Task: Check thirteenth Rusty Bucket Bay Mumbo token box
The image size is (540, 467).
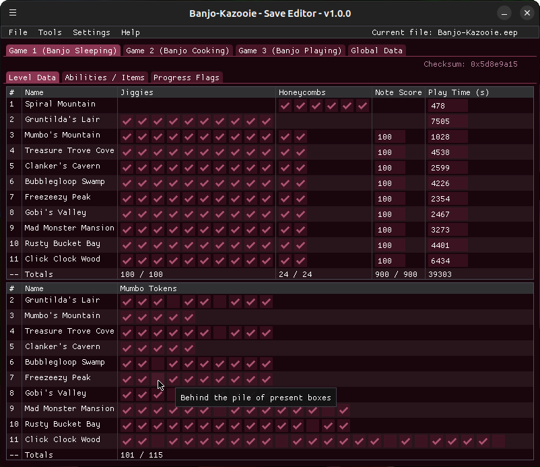Action: (313, 426)
